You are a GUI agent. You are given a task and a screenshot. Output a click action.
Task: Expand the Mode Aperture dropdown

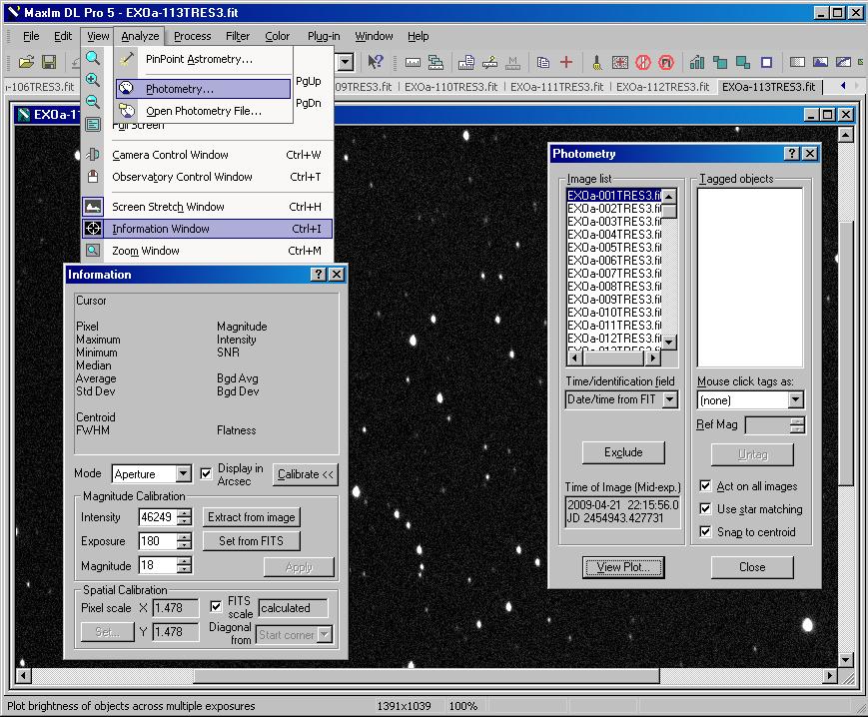pyautogui.click(x=183, y=474)
